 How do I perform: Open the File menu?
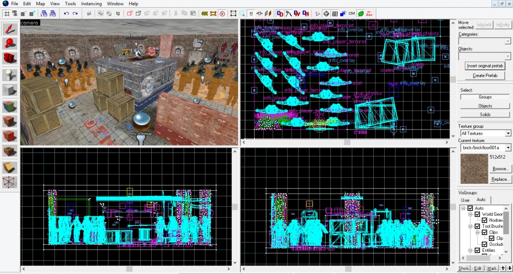pos(15,4)
